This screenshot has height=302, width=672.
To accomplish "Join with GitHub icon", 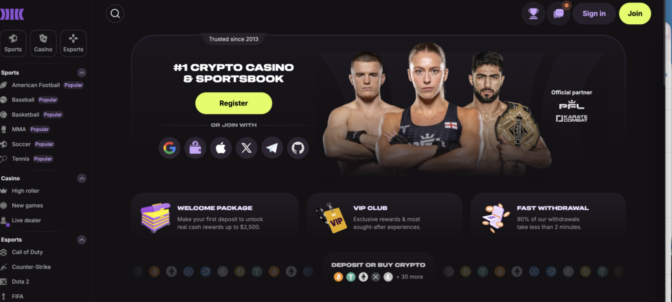I will (x=298, y=148).
